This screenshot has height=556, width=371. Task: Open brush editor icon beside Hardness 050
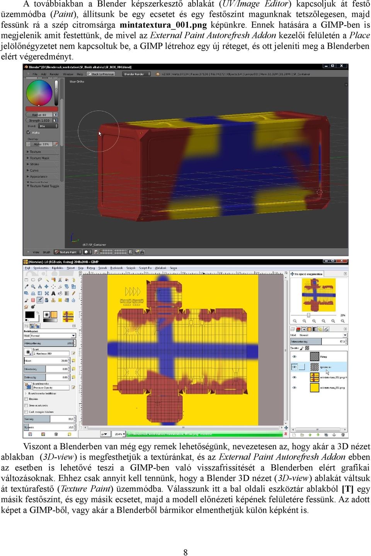pos(73,353)
